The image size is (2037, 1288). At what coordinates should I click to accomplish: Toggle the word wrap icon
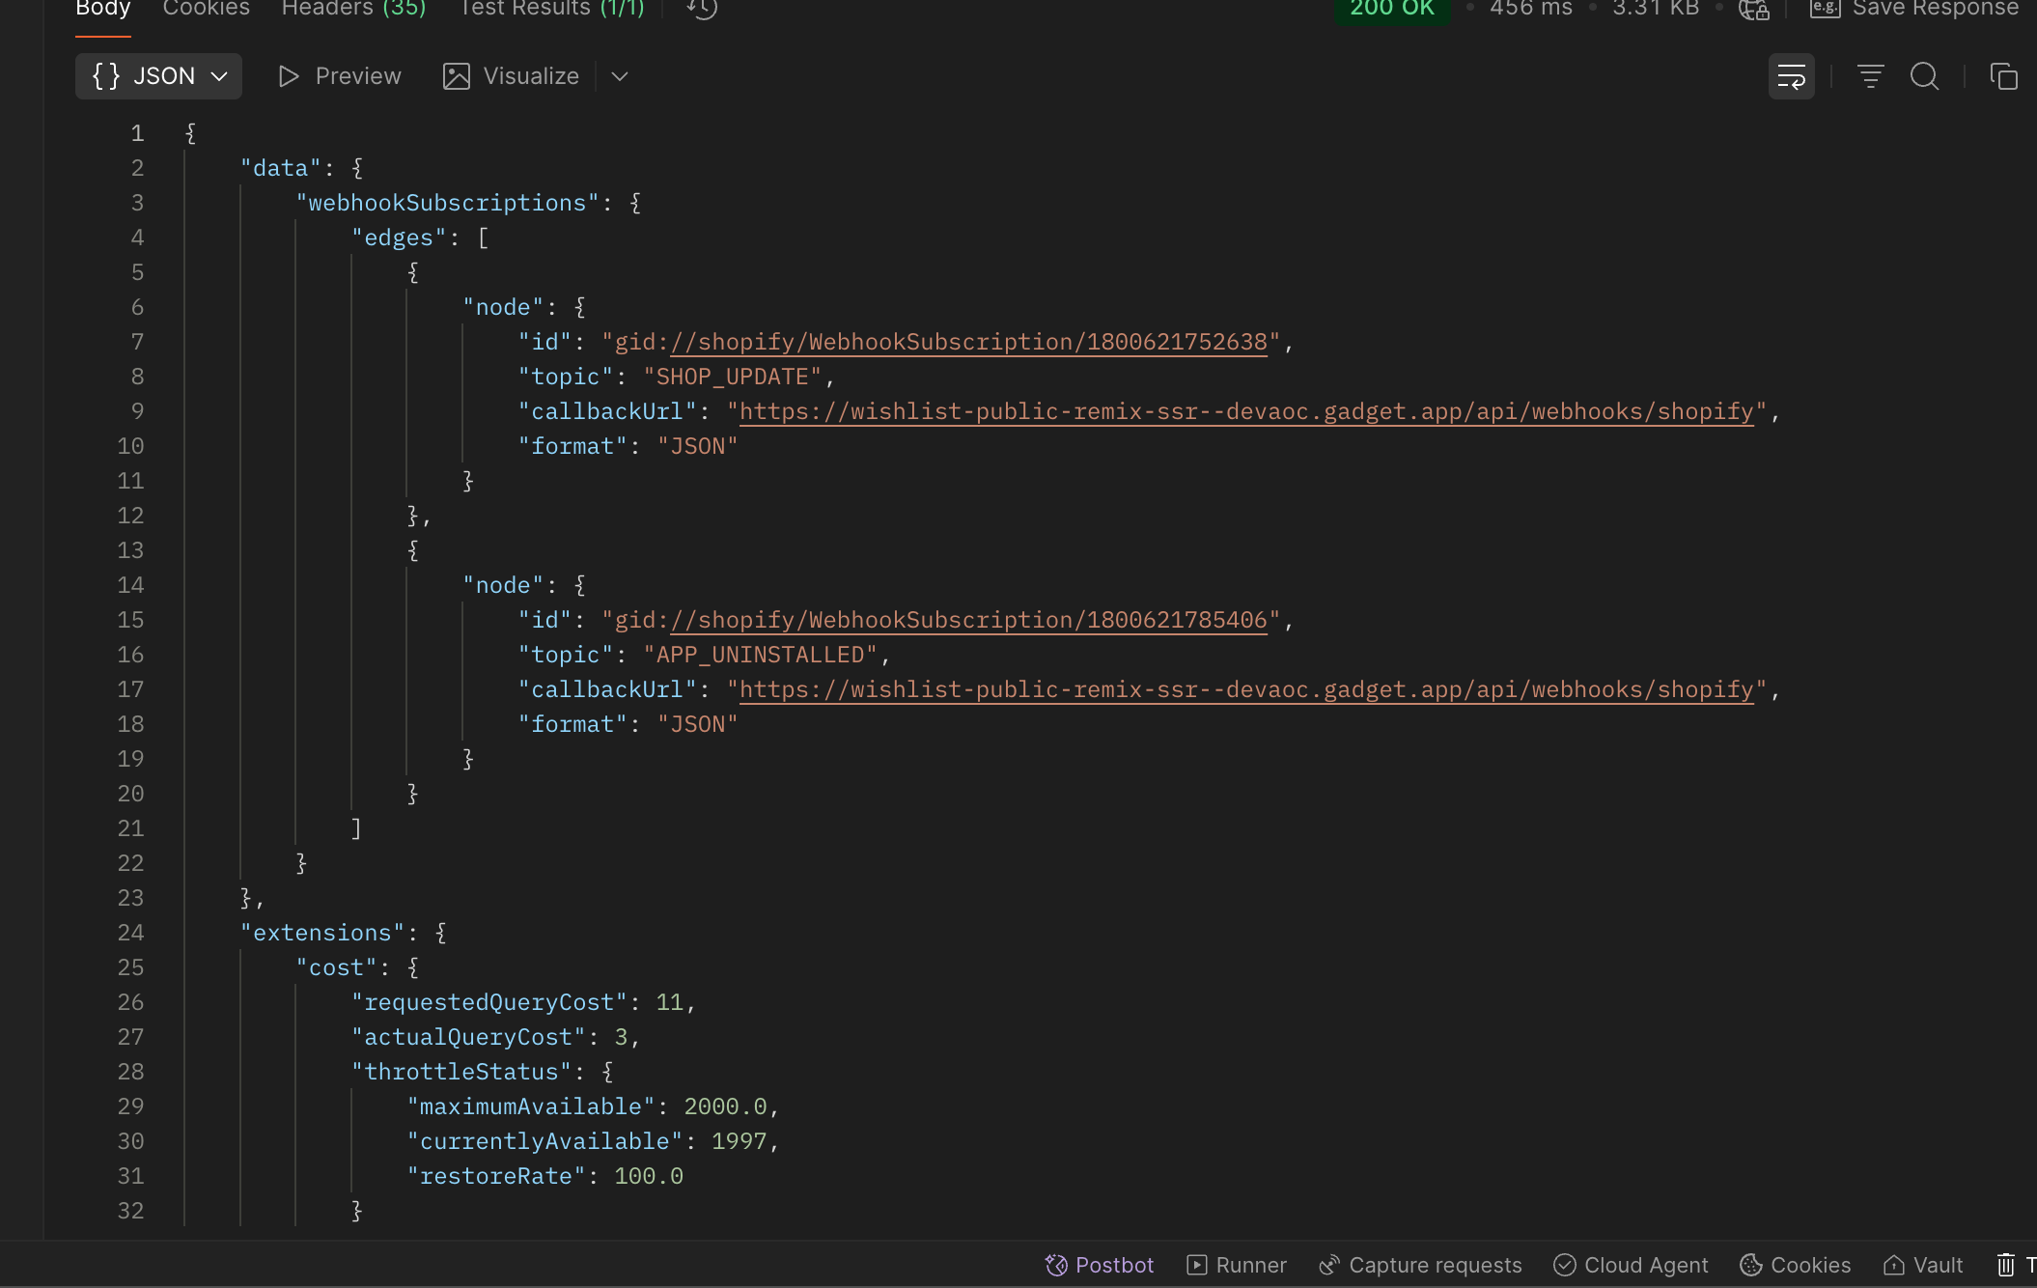[1791, 76]
